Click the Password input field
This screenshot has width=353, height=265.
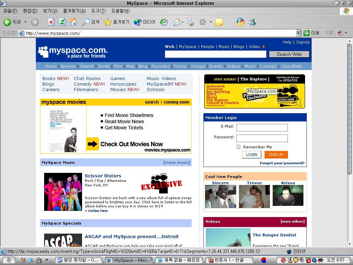tap(262, 138)
